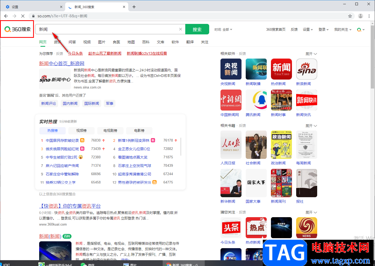The width and height of the screenshot is (375, 266).
Task: Open the 国家大事 book cover
Action: [256, 183]
